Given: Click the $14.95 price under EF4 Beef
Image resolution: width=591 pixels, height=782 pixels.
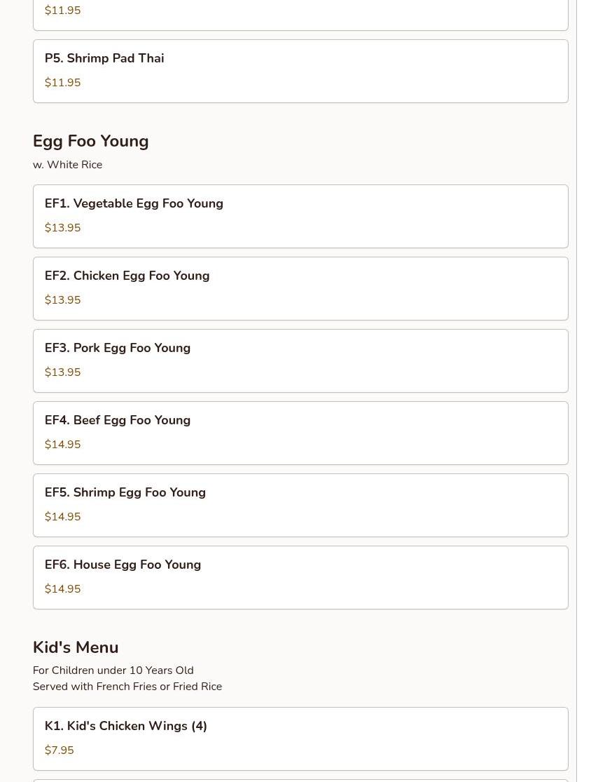Looking at the screenshot, I should [x=63, y=445].
